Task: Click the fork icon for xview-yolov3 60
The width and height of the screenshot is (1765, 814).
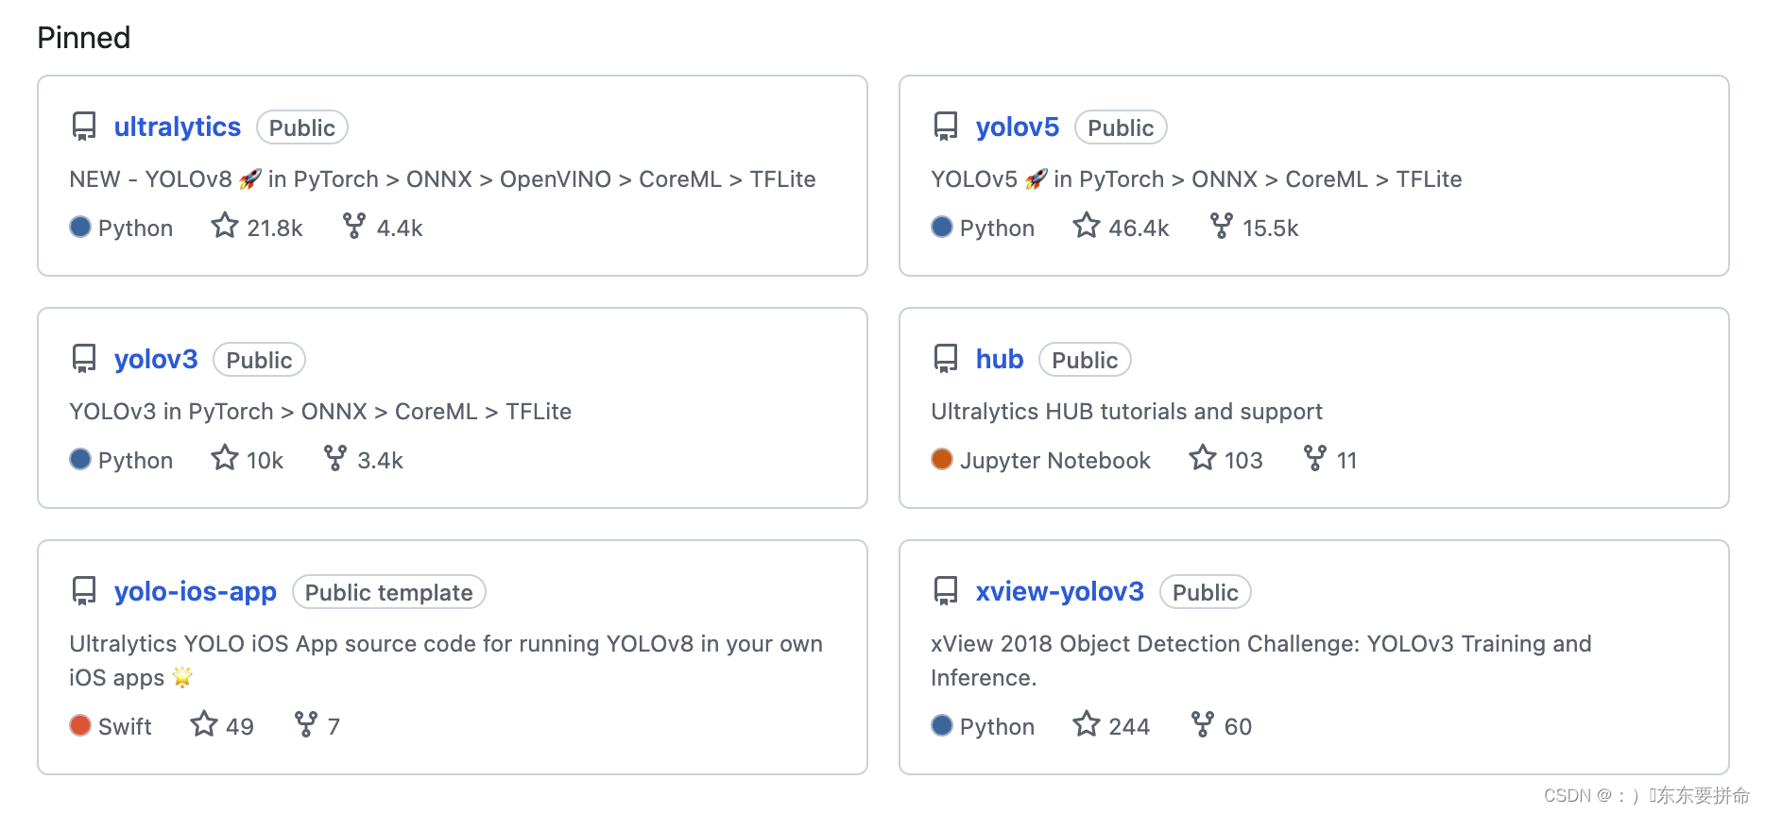Action: tap(1203, 724)
